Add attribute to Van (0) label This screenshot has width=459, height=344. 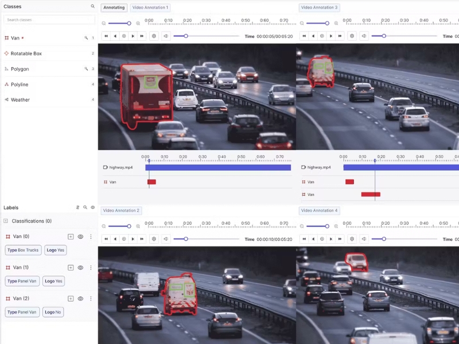(71, 237)
